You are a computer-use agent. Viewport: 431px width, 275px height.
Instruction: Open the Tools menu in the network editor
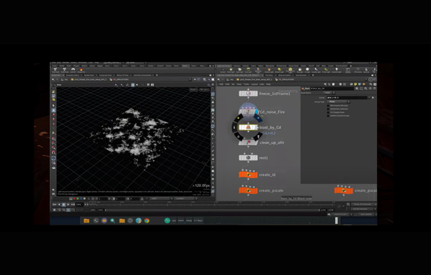246,84
